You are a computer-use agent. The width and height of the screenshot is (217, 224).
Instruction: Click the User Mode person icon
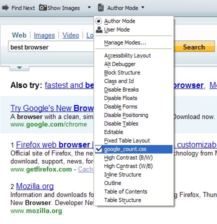point(99,29)
